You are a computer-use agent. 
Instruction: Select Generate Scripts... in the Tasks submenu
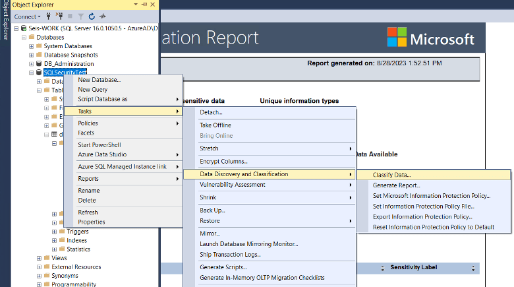[270, 267]
